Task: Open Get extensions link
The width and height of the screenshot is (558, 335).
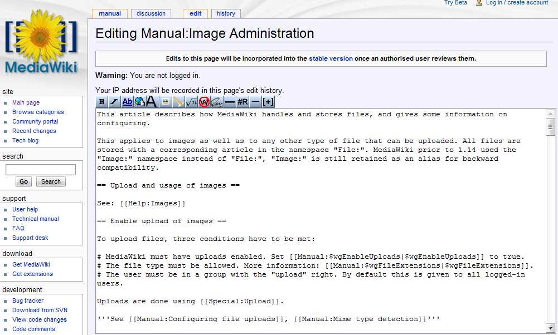Action: point(32,274)
